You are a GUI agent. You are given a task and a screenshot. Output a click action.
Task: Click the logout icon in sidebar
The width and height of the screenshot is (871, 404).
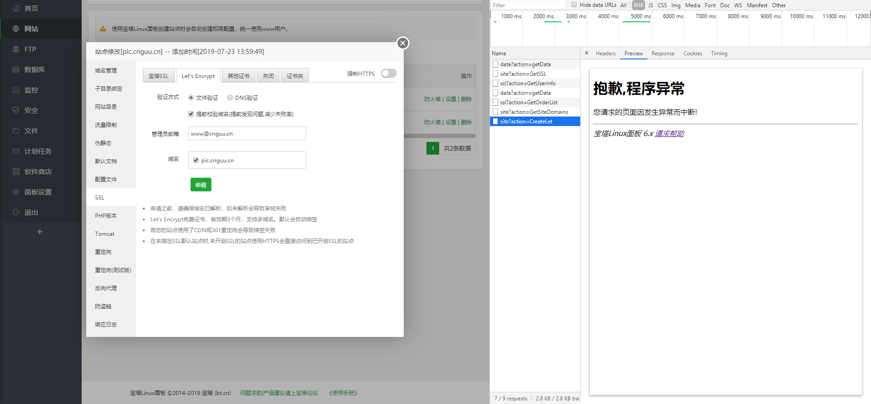click(16, 212)
